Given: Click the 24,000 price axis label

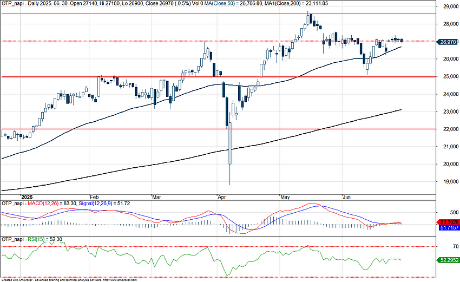Looking at the screenshot, I should pos(451,94).
